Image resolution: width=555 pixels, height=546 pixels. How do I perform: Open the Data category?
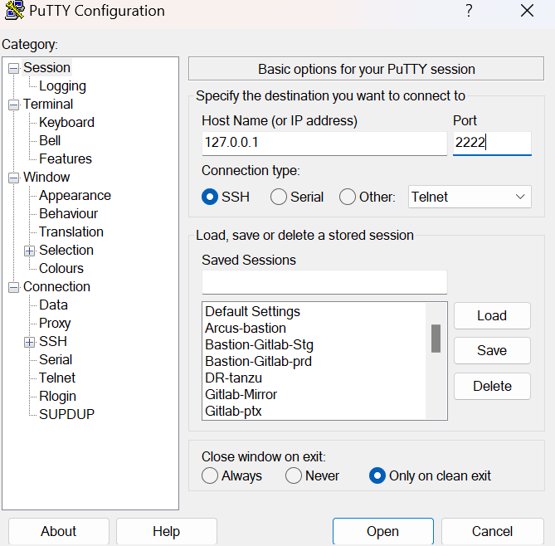coord(53,305)
